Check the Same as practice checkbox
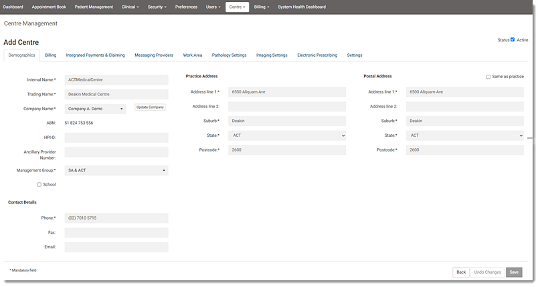The height and width of the screenshot is (287, 540). click(x=488, y=77)
